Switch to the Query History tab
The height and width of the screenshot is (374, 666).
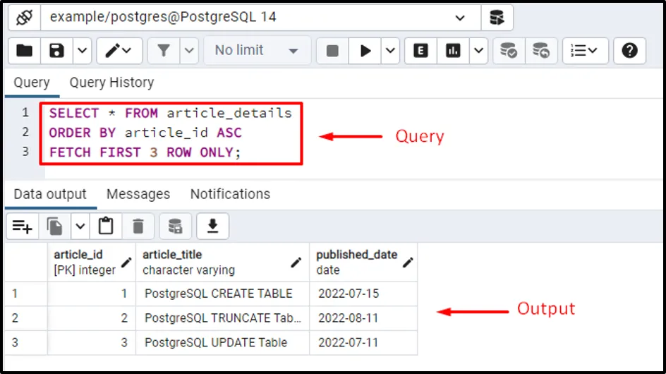111,83
